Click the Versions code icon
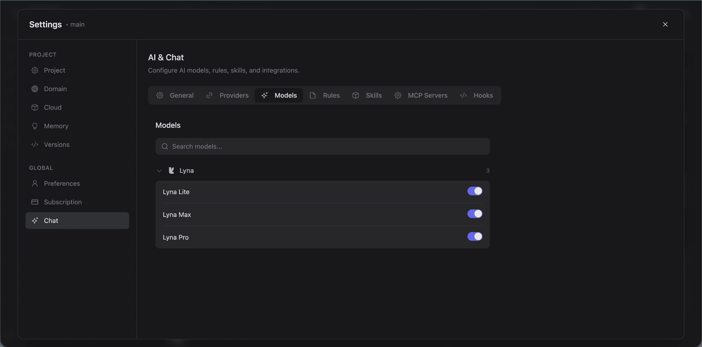The image size is (702, 347). click(x=35, y=145)
